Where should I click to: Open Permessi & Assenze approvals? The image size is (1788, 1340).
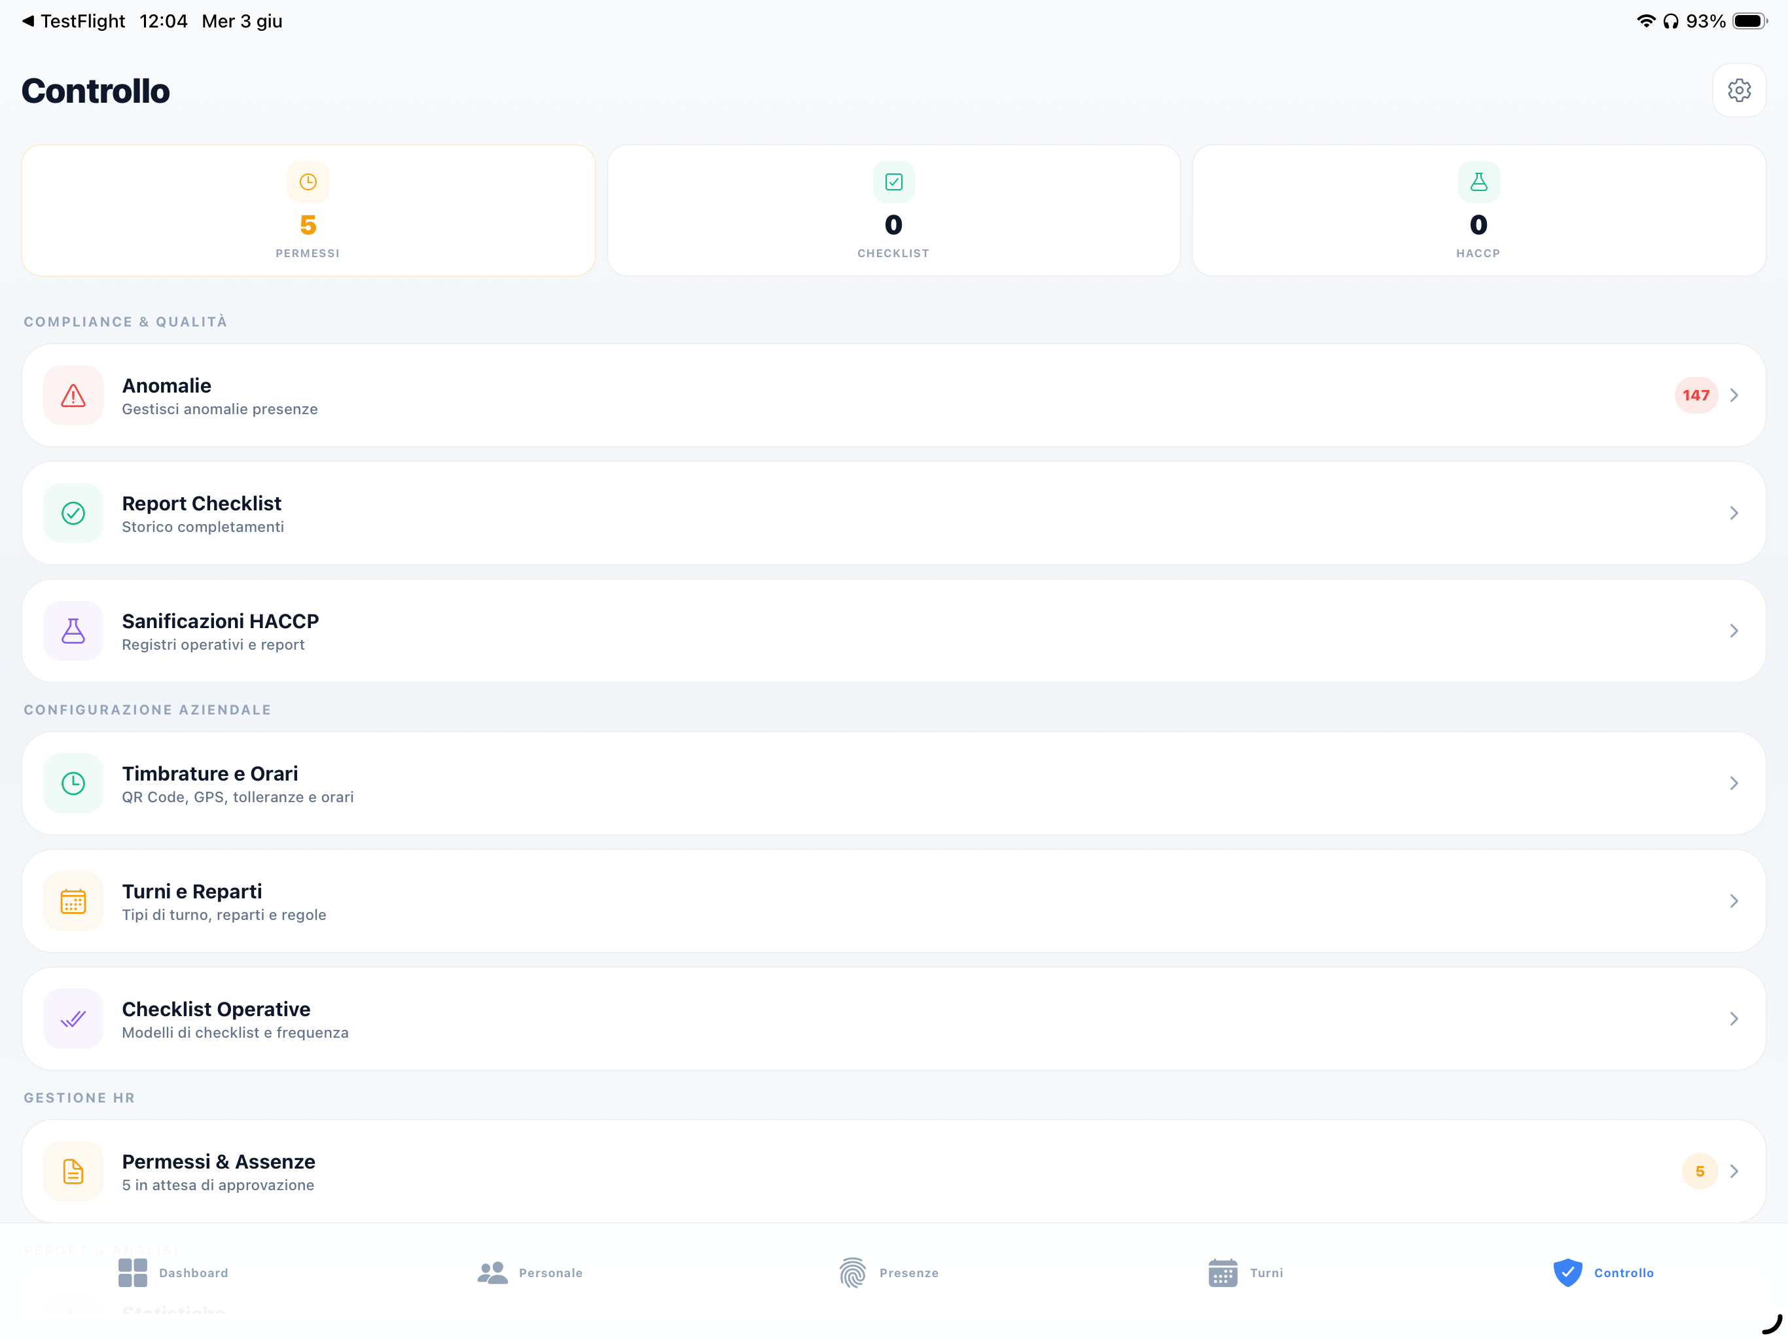pyautogui.click(x=893, y=1171)
